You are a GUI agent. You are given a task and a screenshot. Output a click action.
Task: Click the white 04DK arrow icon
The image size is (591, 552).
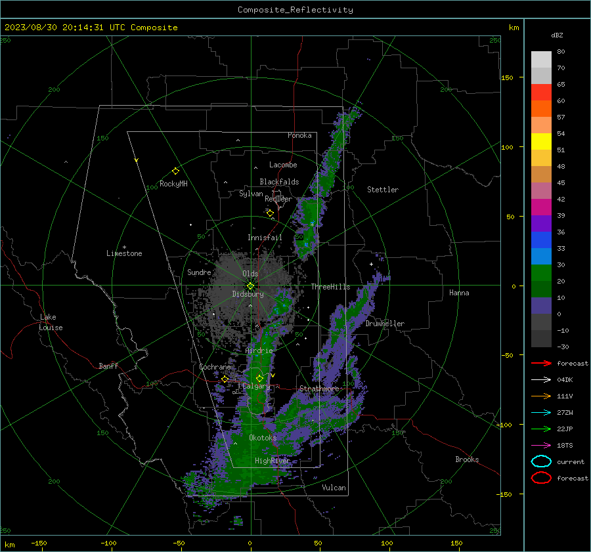[541, 379]
